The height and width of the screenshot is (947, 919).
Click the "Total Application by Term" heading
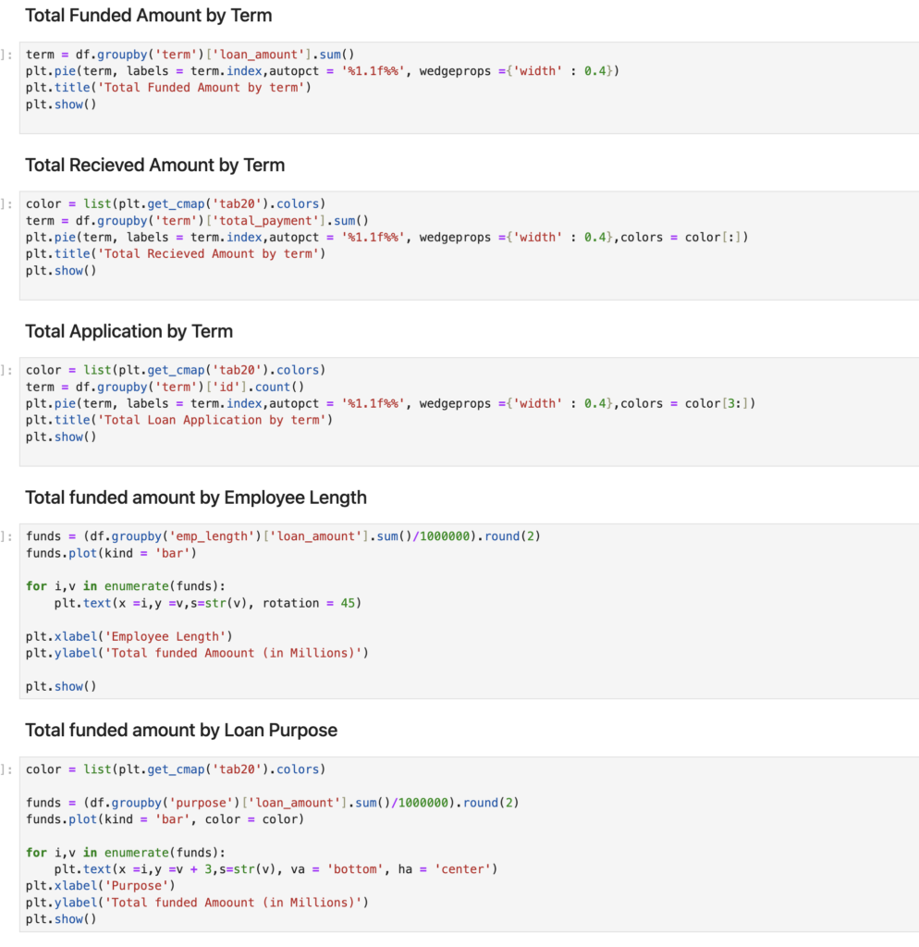click(129, 332)
